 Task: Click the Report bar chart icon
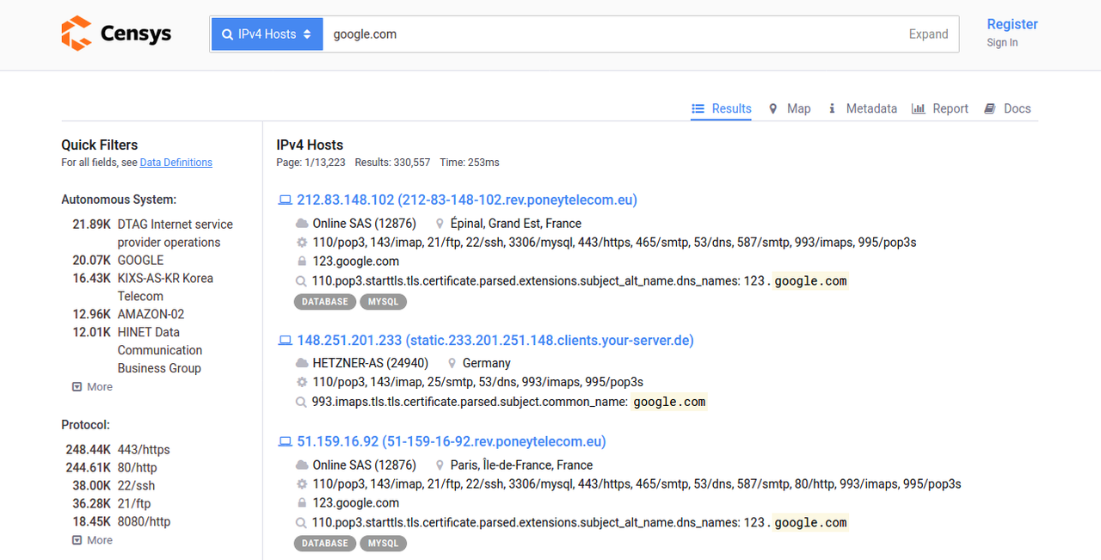pos(919,108)
